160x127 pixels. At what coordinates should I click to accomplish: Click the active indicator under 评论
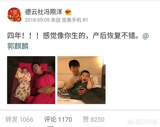[x=50, y=127]
